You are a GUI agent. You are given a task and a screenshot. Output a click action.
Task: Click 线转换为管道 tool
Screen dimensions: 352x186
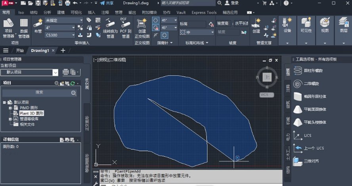pyautogui.click(x=110, y=28)
